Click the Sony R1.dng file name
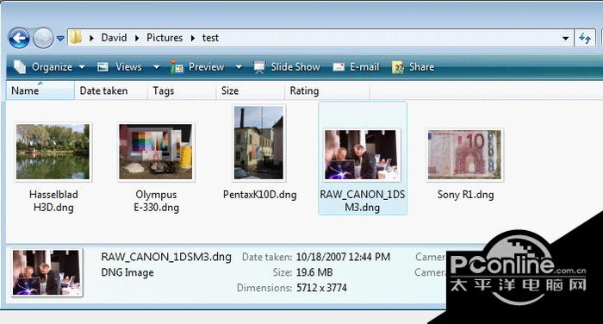The image size is (603, 324). click(465, 195)
